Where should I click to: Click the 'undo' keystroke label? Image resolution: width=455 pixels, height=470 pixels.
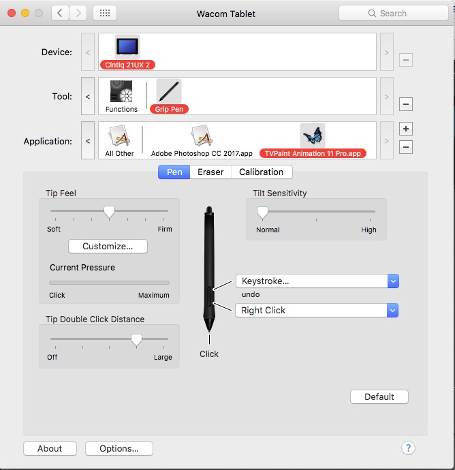tap(251, 294)
